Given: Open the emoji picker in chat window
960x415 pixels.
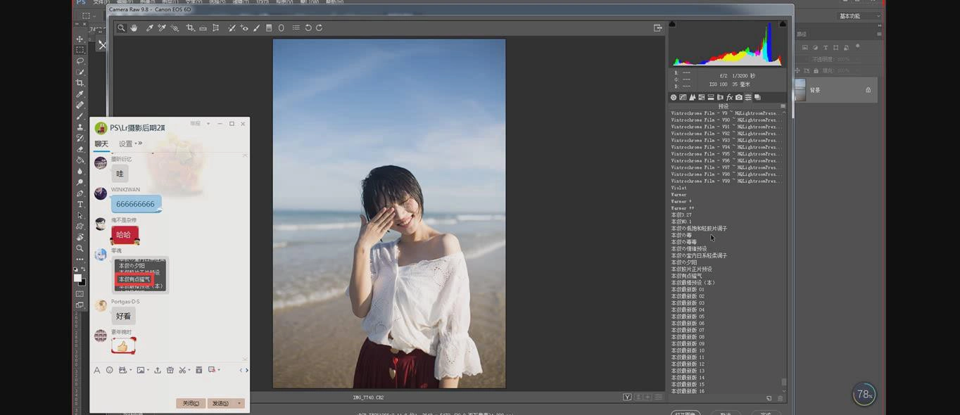Looking at the screenshot, I should (109, 370).
